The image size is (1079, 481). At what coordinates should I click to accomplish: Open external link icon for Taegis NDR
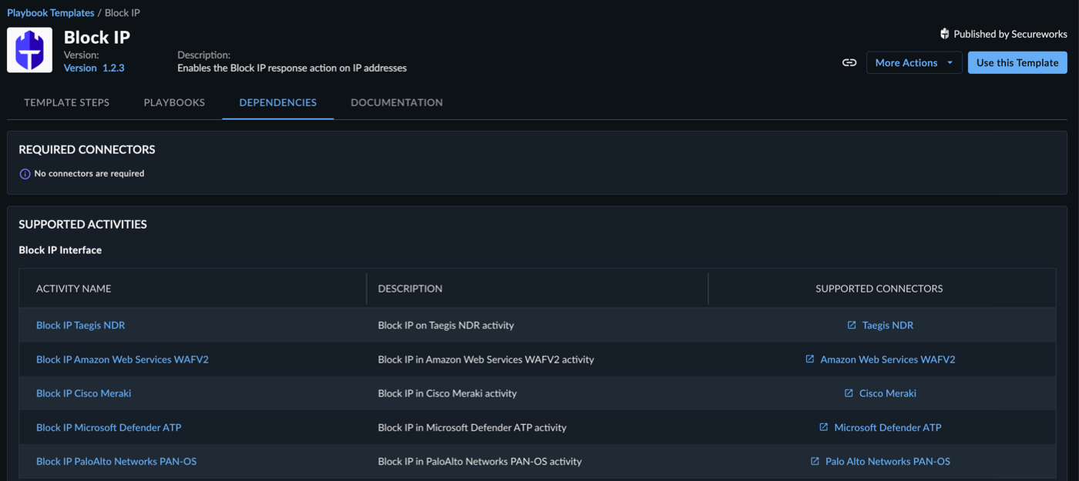click(852, 325)
